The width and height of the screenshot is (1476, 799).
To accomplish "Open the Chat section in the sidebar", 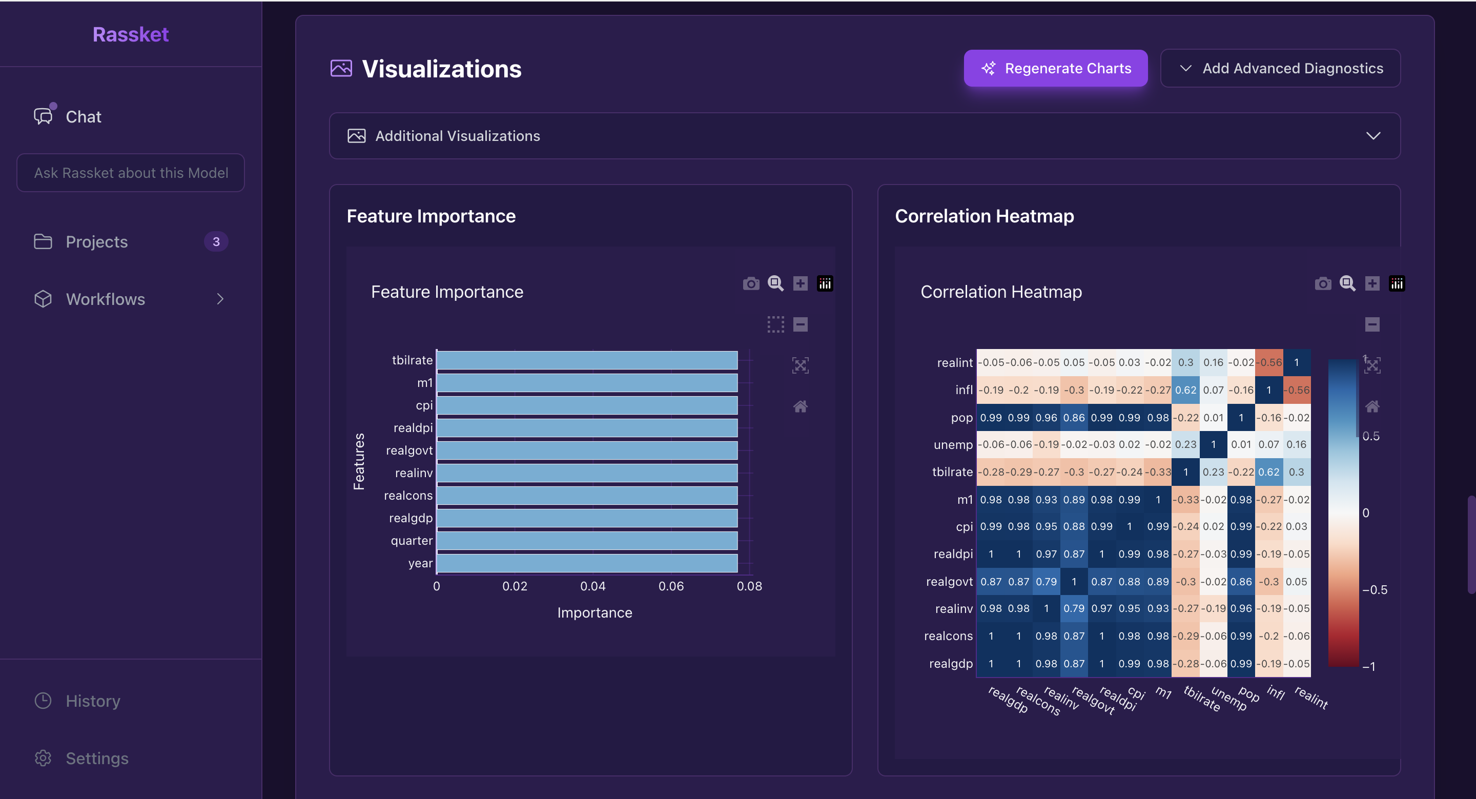I will pos(83,116).
